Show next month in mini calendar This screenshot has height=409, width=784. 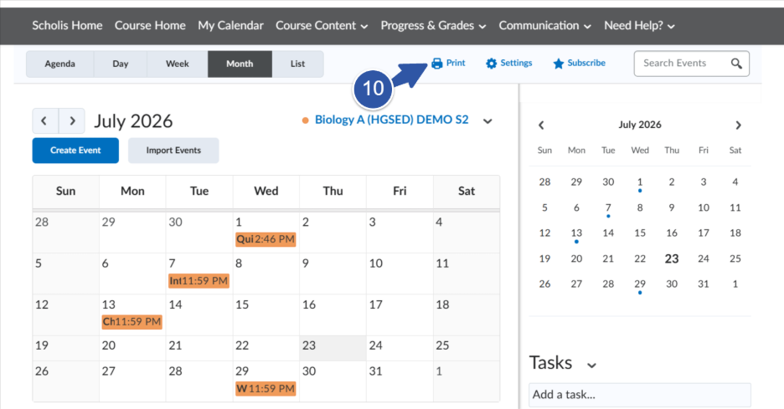pyautogui.click(x=739, y=125)
